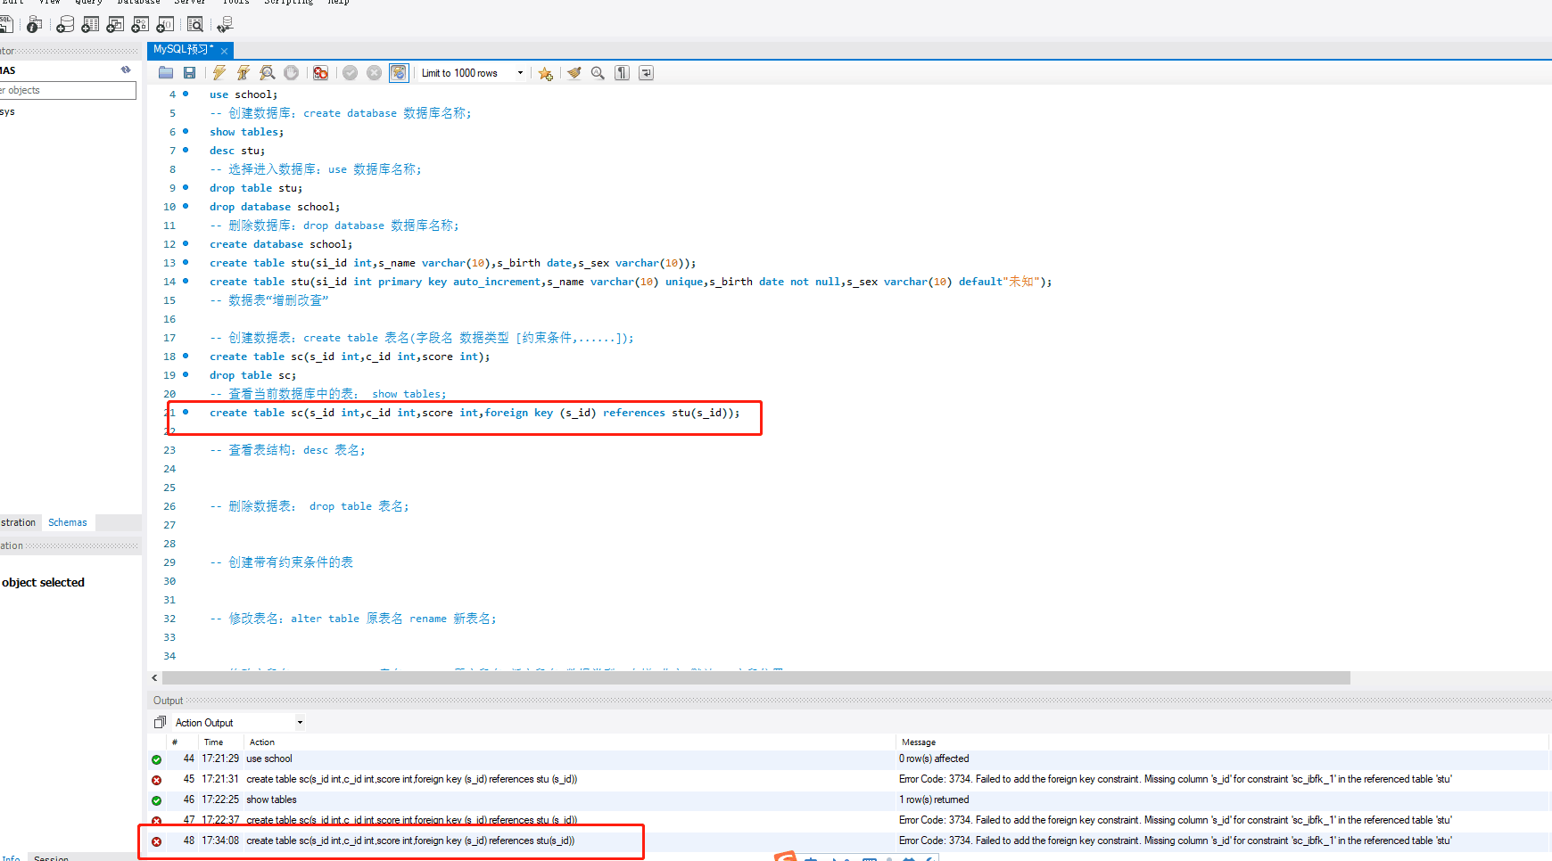Execute the script with the lightning bolt

[219, 73]
